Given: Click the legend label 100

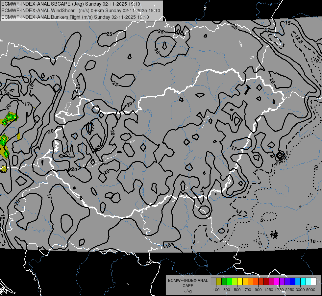Looking at the screenshot, I should [x=216, y=290].
